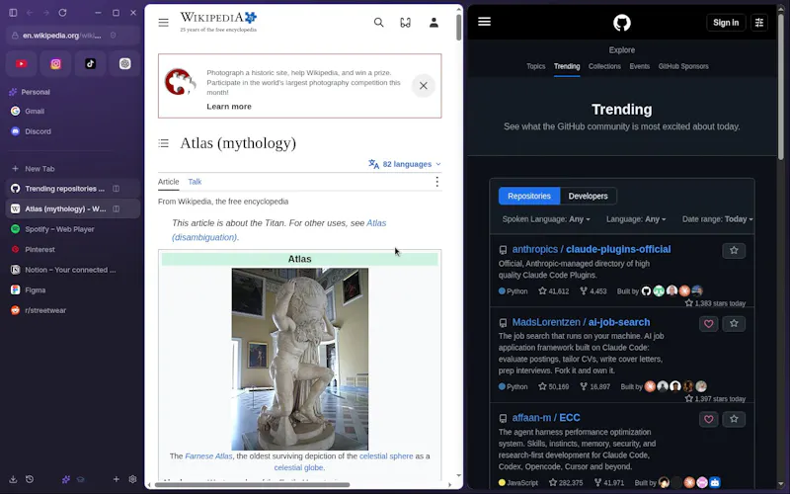This screenshot has height=494, width=790.
Task: Click split-view icon on Trending repositories tab
Action: click(116, 189)
